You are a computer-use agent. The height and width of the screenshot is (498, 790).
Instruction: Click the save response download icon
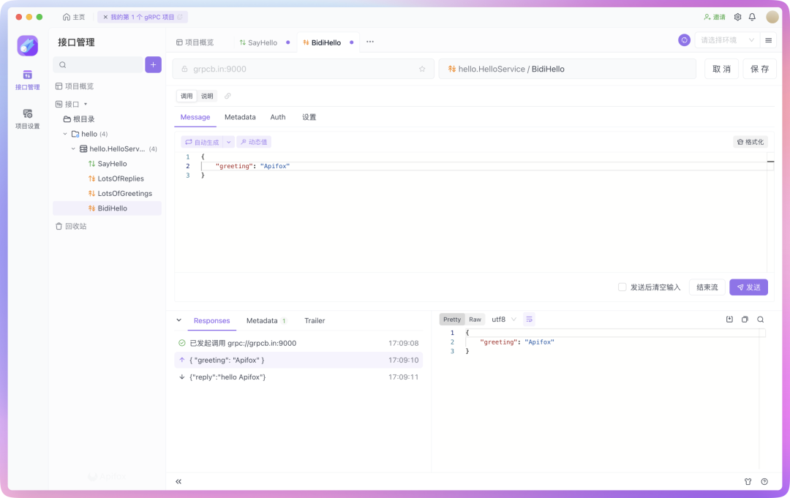[729, 320]
